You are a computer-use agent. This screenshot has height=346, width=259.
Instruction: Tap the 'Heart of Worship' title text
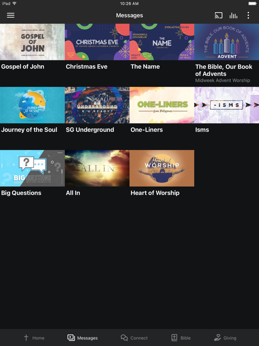tap(155, 193)
